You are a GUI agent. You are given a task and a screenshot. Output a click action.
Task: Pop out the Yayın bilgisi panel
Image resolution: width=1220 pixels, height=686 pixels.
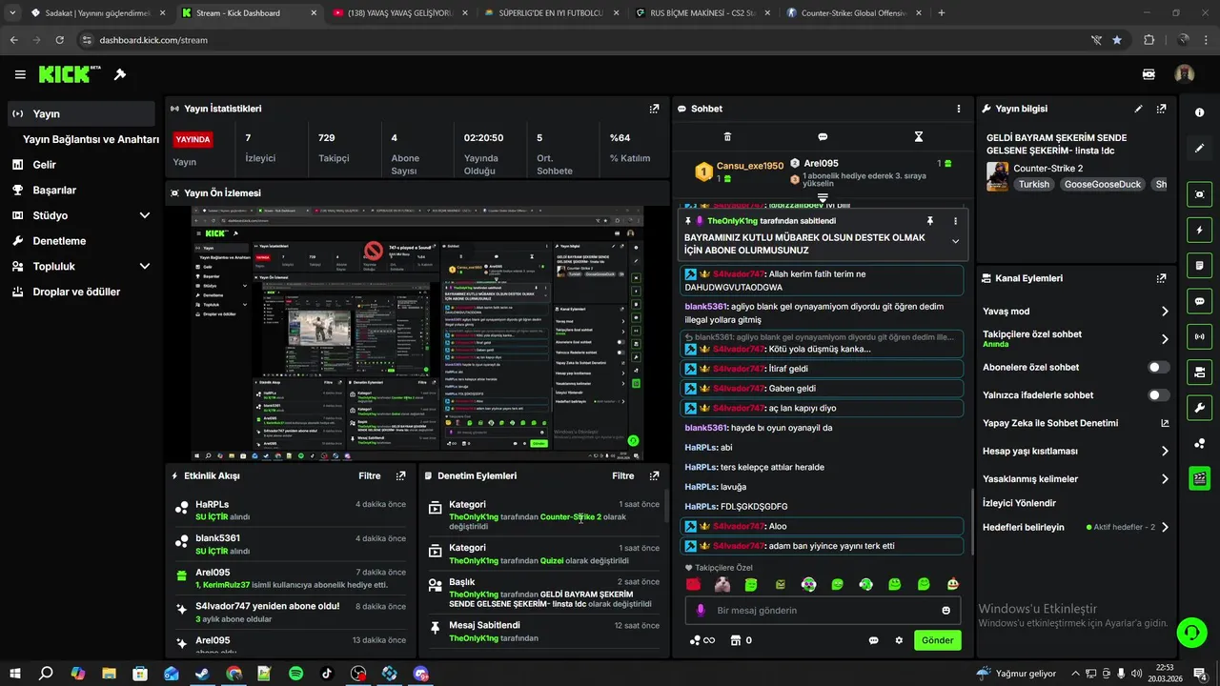click(x=1161, y=109)
